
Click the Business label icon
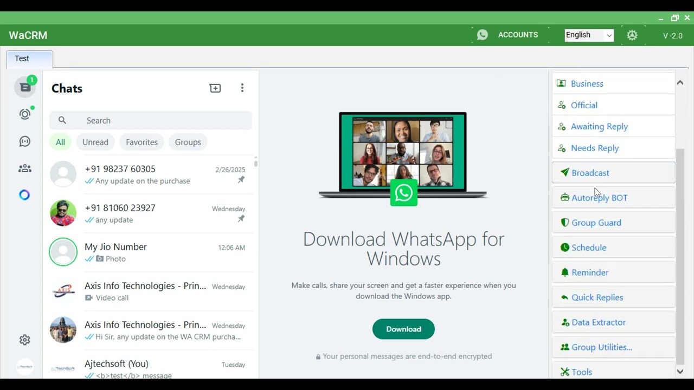coord(561,83)
